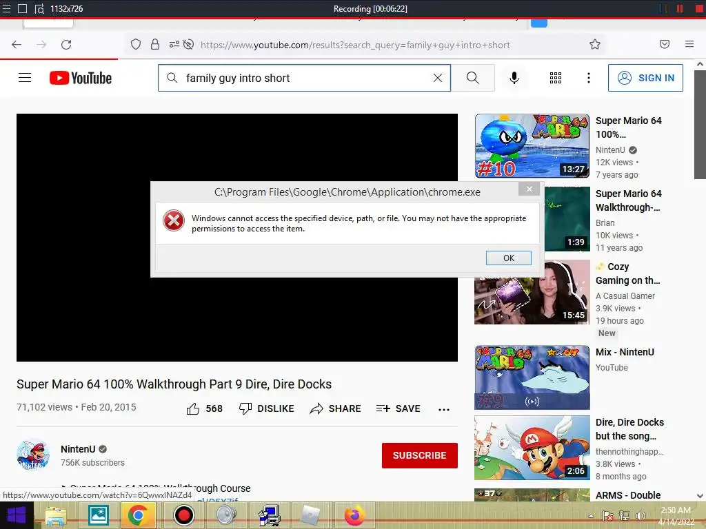Click the page vertical scrollbar thumb
Screen dimensions: 706x529
(x=700, y=124)
